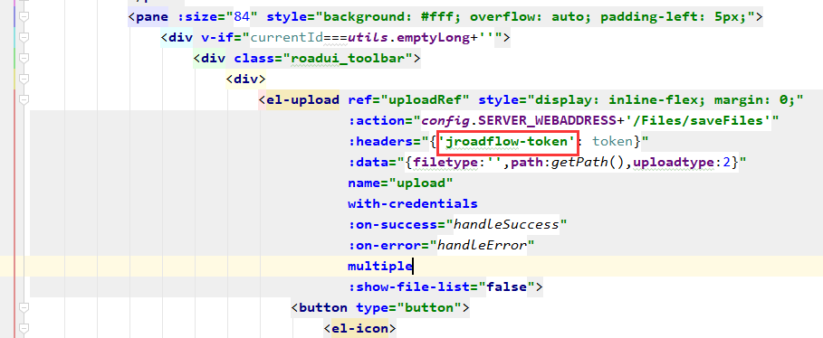Click the "roadui_toolbar" class value
The height and width of the screenshot is (338, 823).
tap(348, 58)
